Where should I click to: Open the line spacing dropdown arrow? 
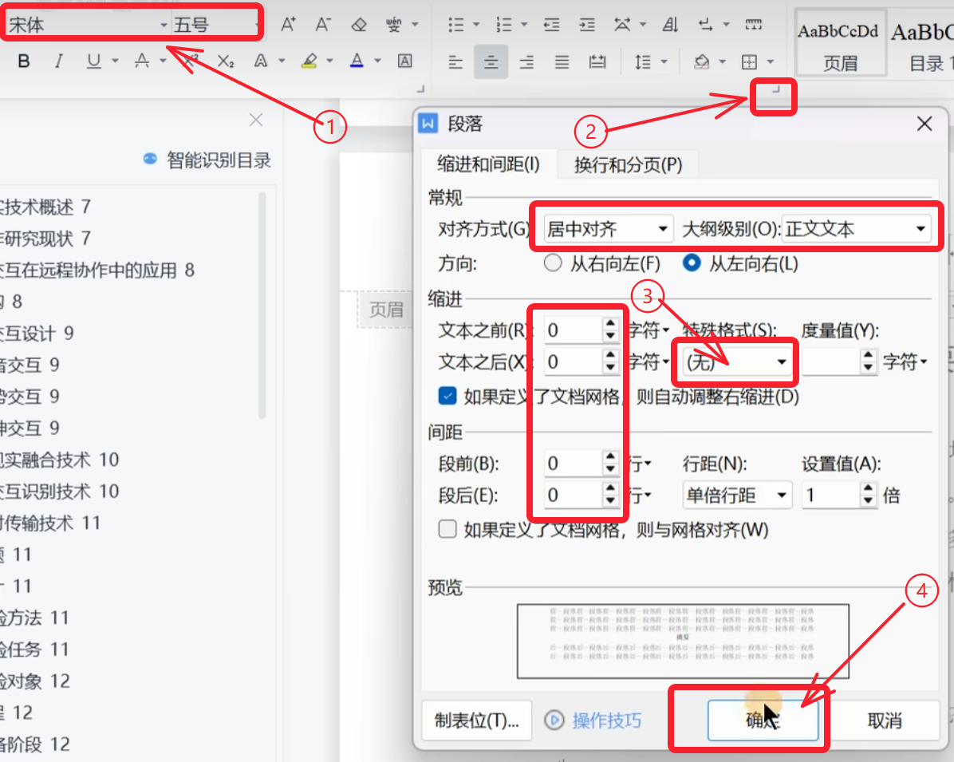tap(664, 62)
